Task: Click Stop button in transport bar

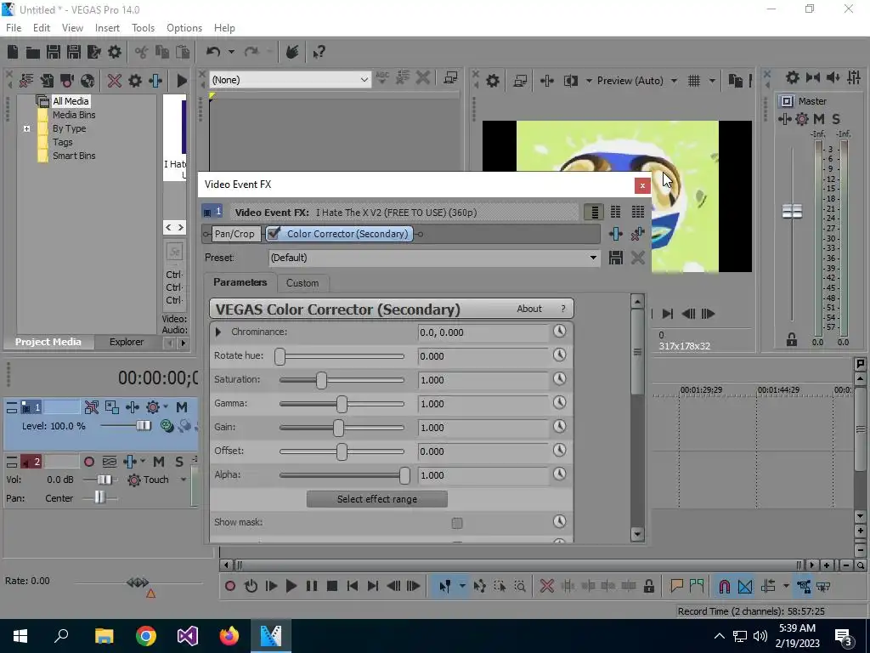Action: tap(332, 586)
